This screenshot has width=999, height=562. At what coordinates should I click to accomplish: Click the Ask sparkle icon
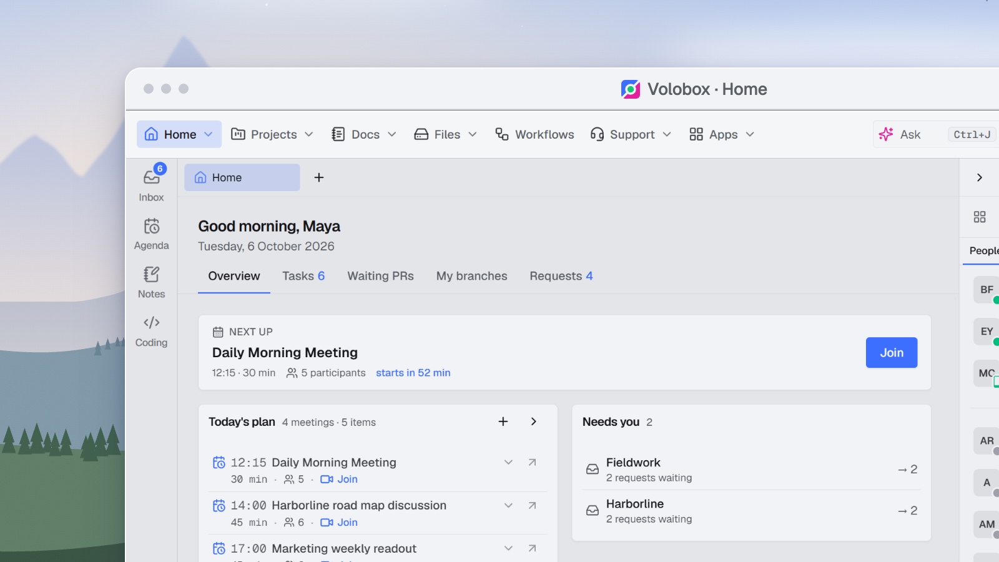886,134
